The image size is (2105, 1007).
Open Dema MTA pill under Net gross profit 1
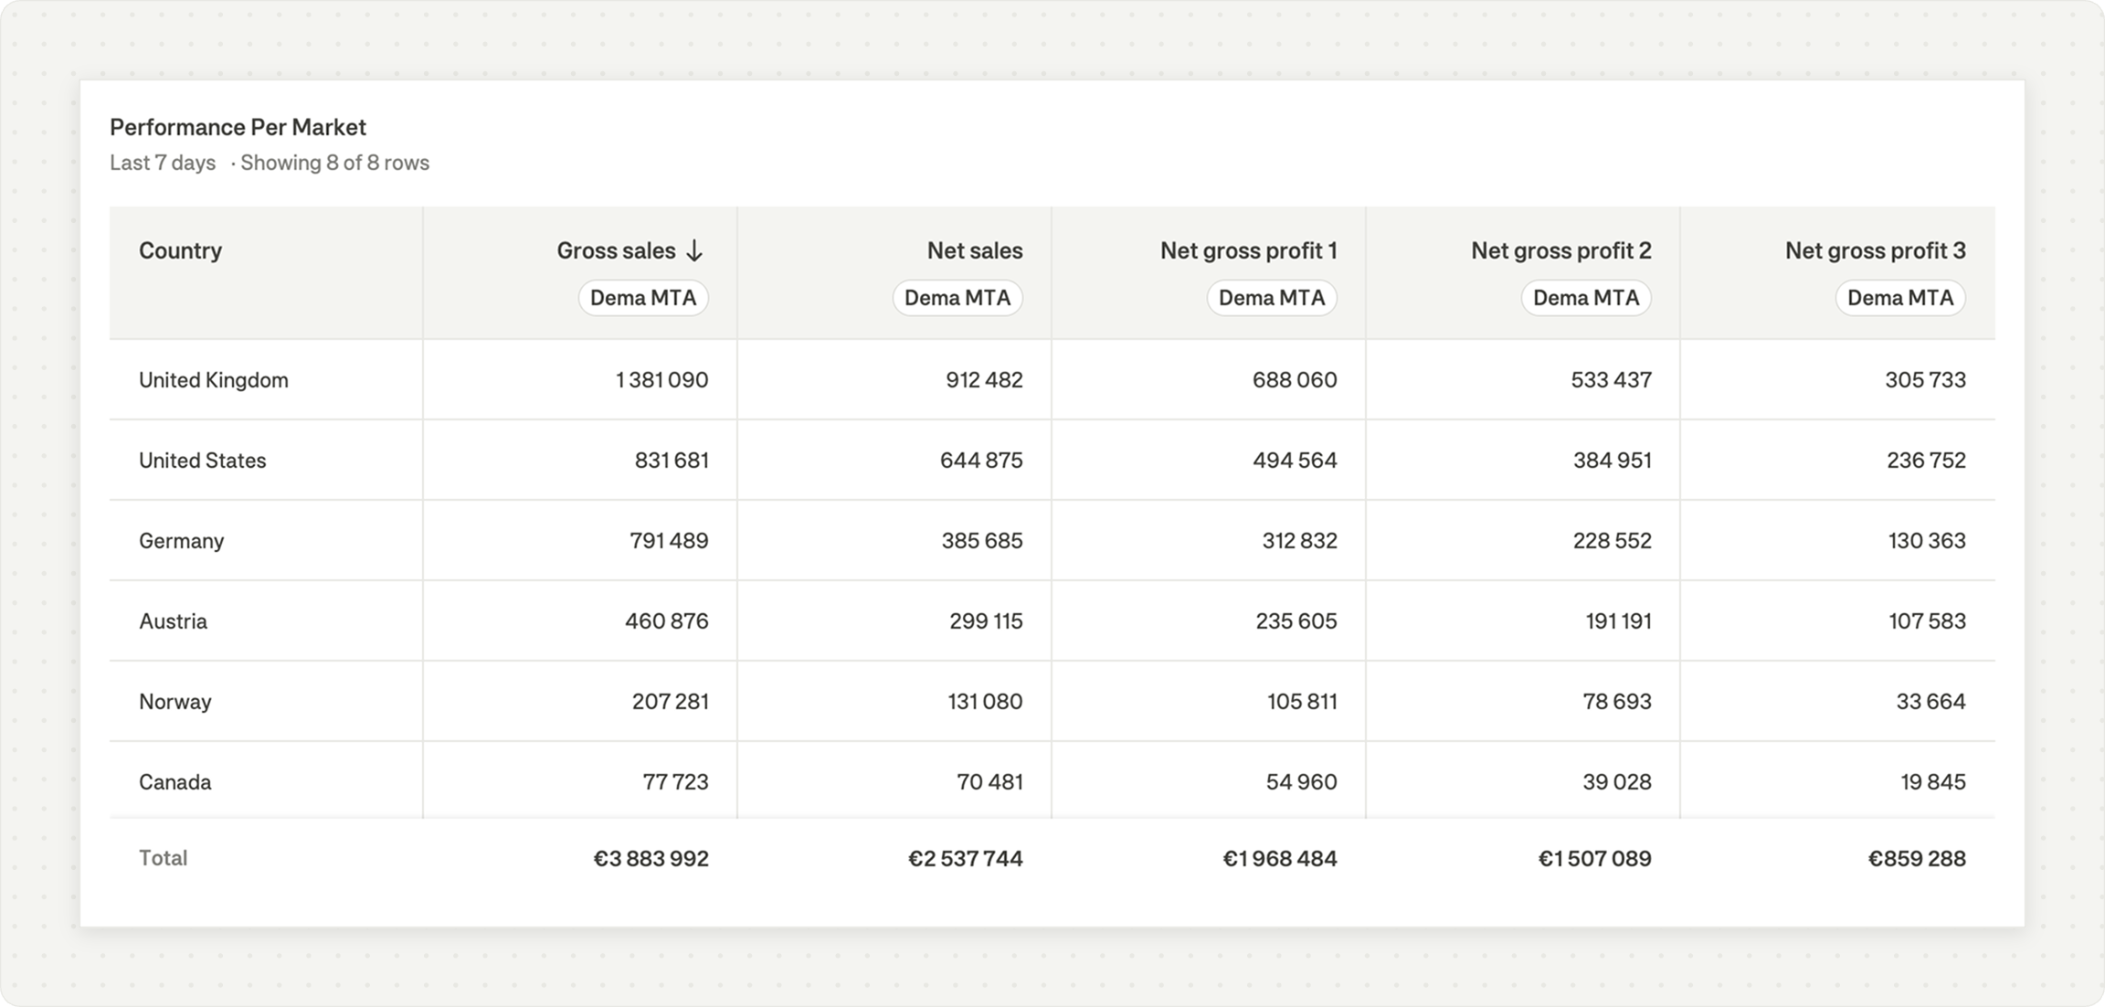(1272, 298)
